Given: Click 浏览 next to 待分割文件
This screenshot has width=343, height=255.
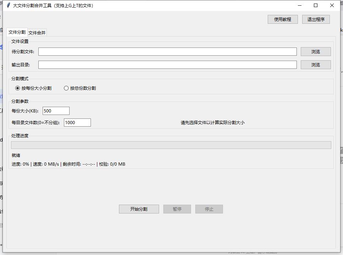Looking at the screenshot, I should [x=315, y=51].
